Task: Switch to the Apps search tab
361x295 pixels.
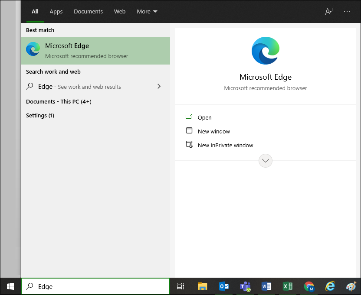Action: [56, 12]
